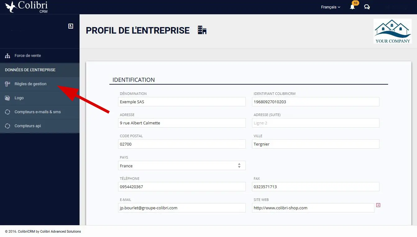Click the Compteurs api circle icon
The width and height of the screenshot is (417, 237).
coord(7,126)
